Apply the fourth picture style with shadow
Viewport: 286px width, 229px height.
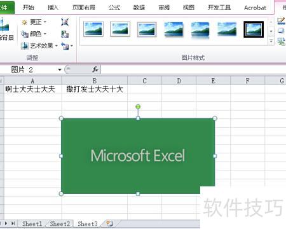tap(174, 29)
